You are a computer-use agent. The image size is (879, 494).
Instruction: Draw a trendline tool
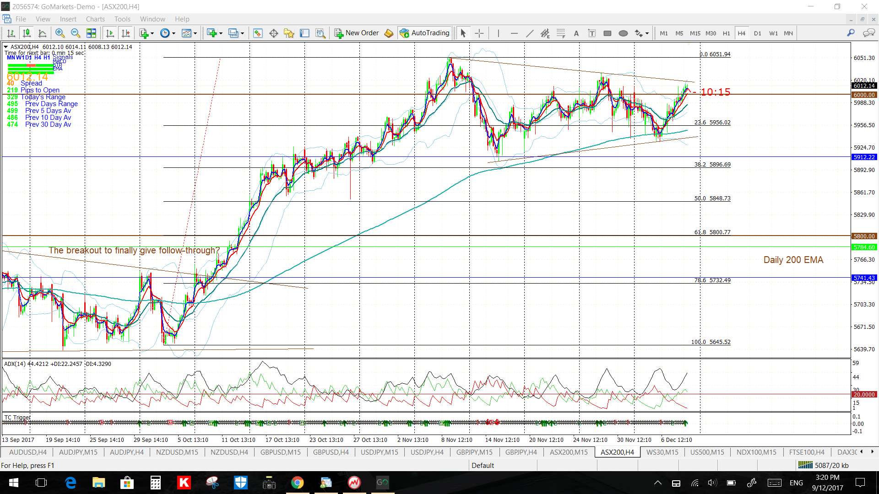click(x=530, y=33)
